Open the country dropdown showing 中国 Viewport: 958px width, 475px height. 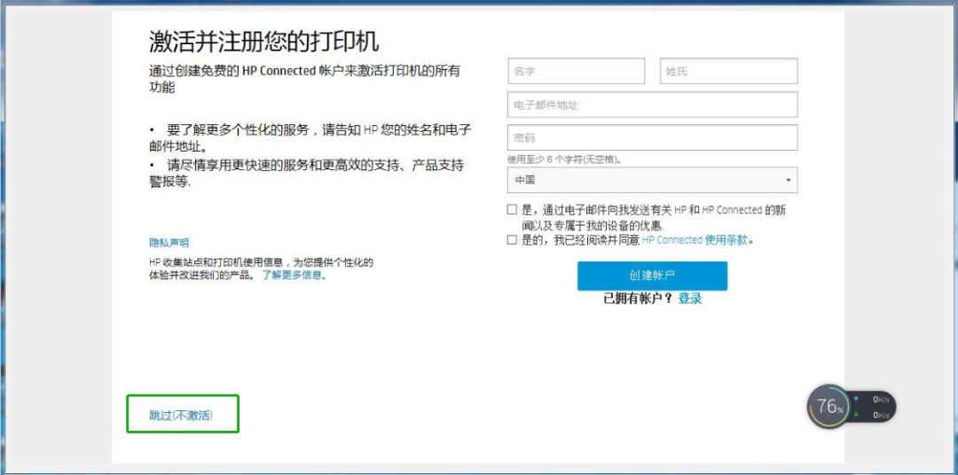tap(653, 180)
